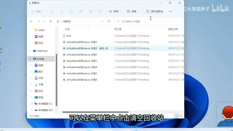Open 本地磁盘 (D:) in sidebar
The image size is (233, 131).
pos(43,110)
